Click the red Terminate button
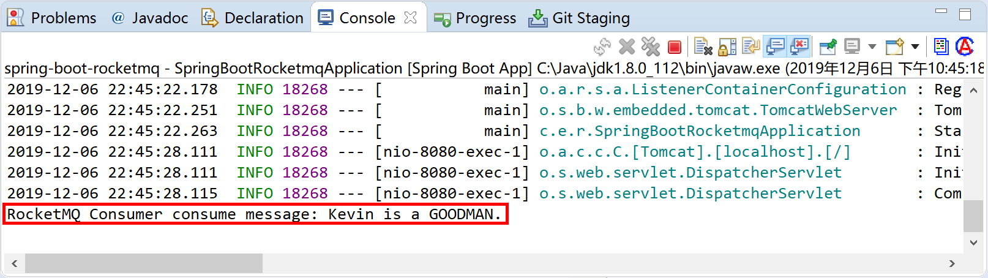The height and width of the screenshot is (278, 988). click(675, 47)
